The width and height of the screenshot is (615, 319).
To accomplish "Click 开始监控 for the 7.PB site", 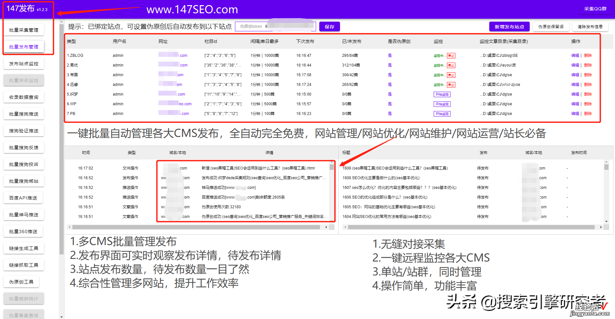I will (x=442, y=114).
